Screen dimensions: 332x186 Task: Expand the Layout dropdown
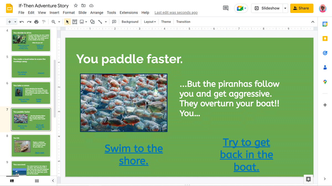click(x=150, y=21)
